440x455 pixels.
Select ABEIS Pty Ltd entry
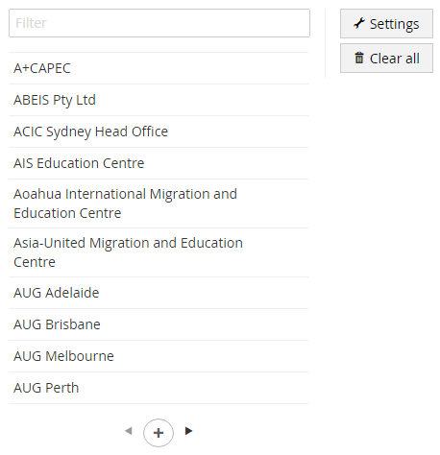[x=159, y=100]
